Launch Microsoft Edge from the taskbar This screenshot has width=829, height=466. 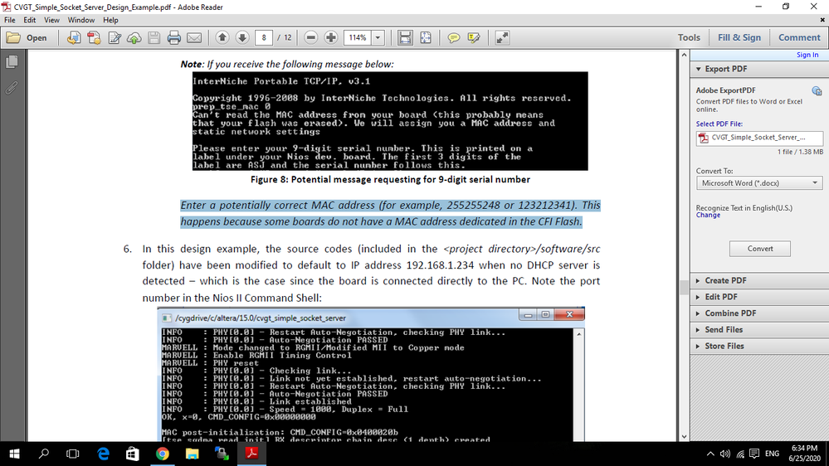point(103,454)
